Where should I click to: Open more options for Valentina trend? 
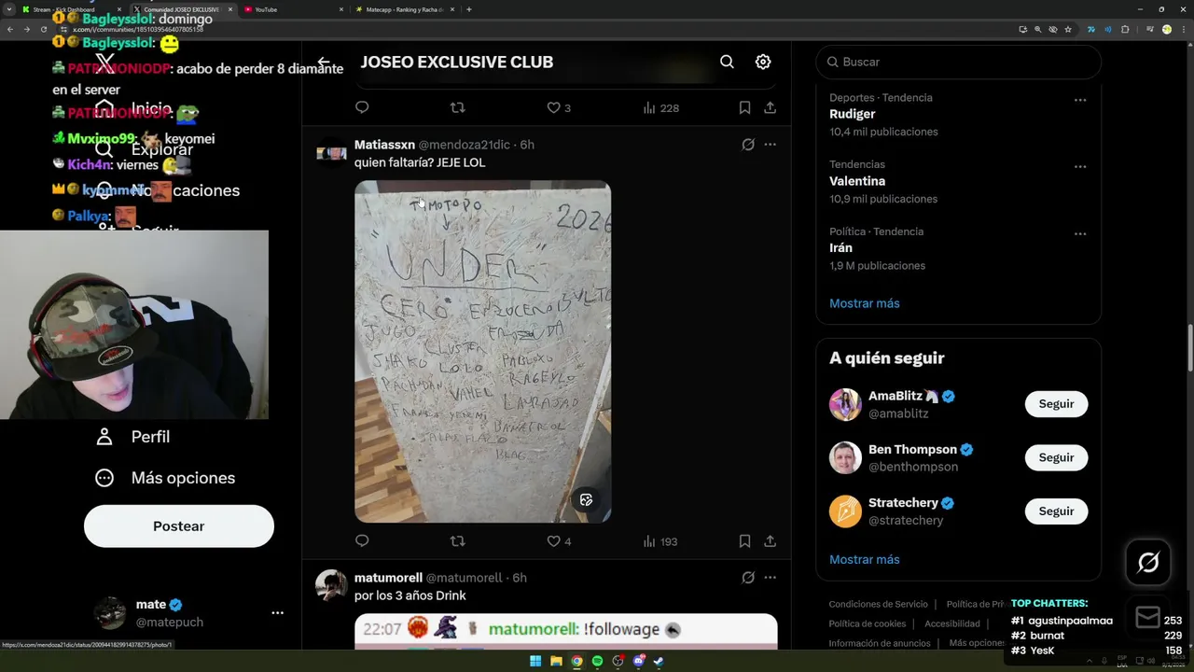point(1079,167)
